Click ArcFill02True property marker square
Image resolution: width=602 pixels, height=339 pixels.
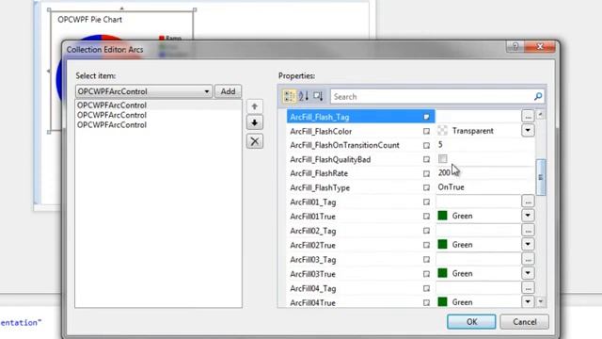click(x=426, y=245)
